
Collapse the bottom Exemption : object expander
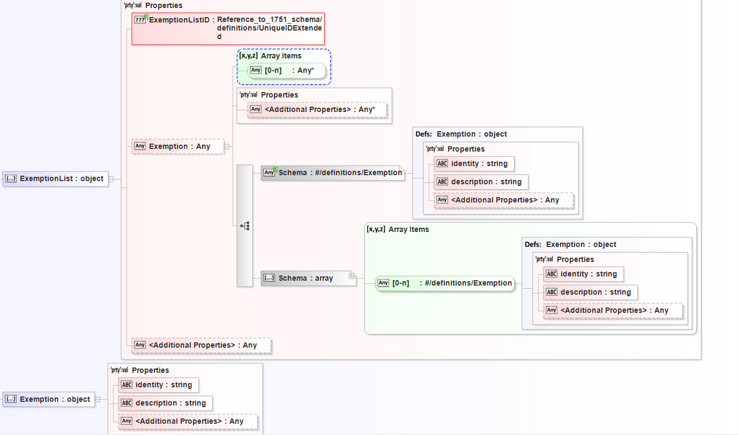98,399
